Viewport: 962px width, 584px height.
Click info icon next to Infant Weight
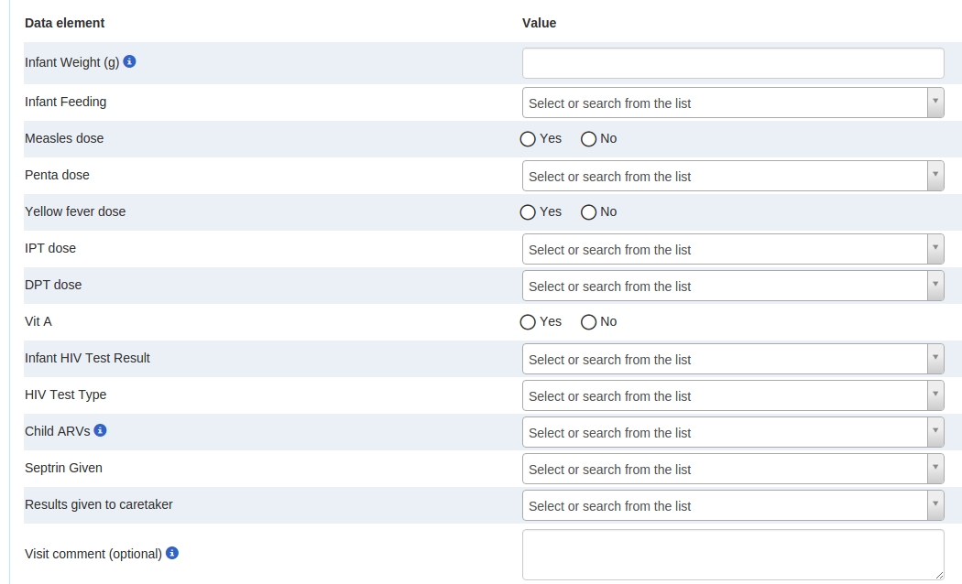tap(130, 62)
